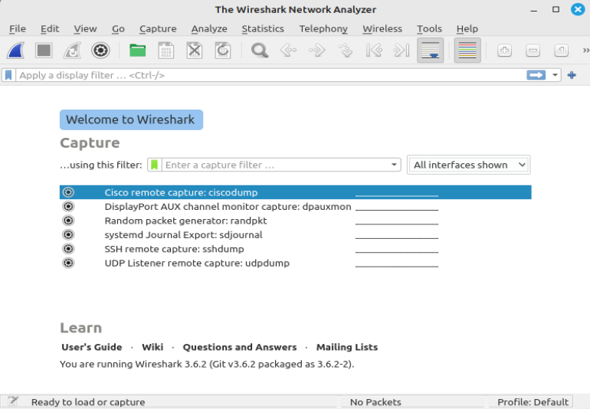The width and height of the screenshot is (590, 409).
Task: Open the Statistics menu
Action: pos(262,28)
